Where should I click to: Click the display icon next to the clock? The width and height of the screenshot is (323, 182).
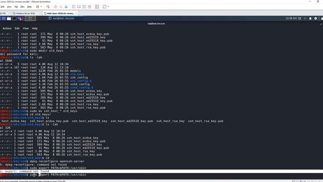(x=300, y=18)
